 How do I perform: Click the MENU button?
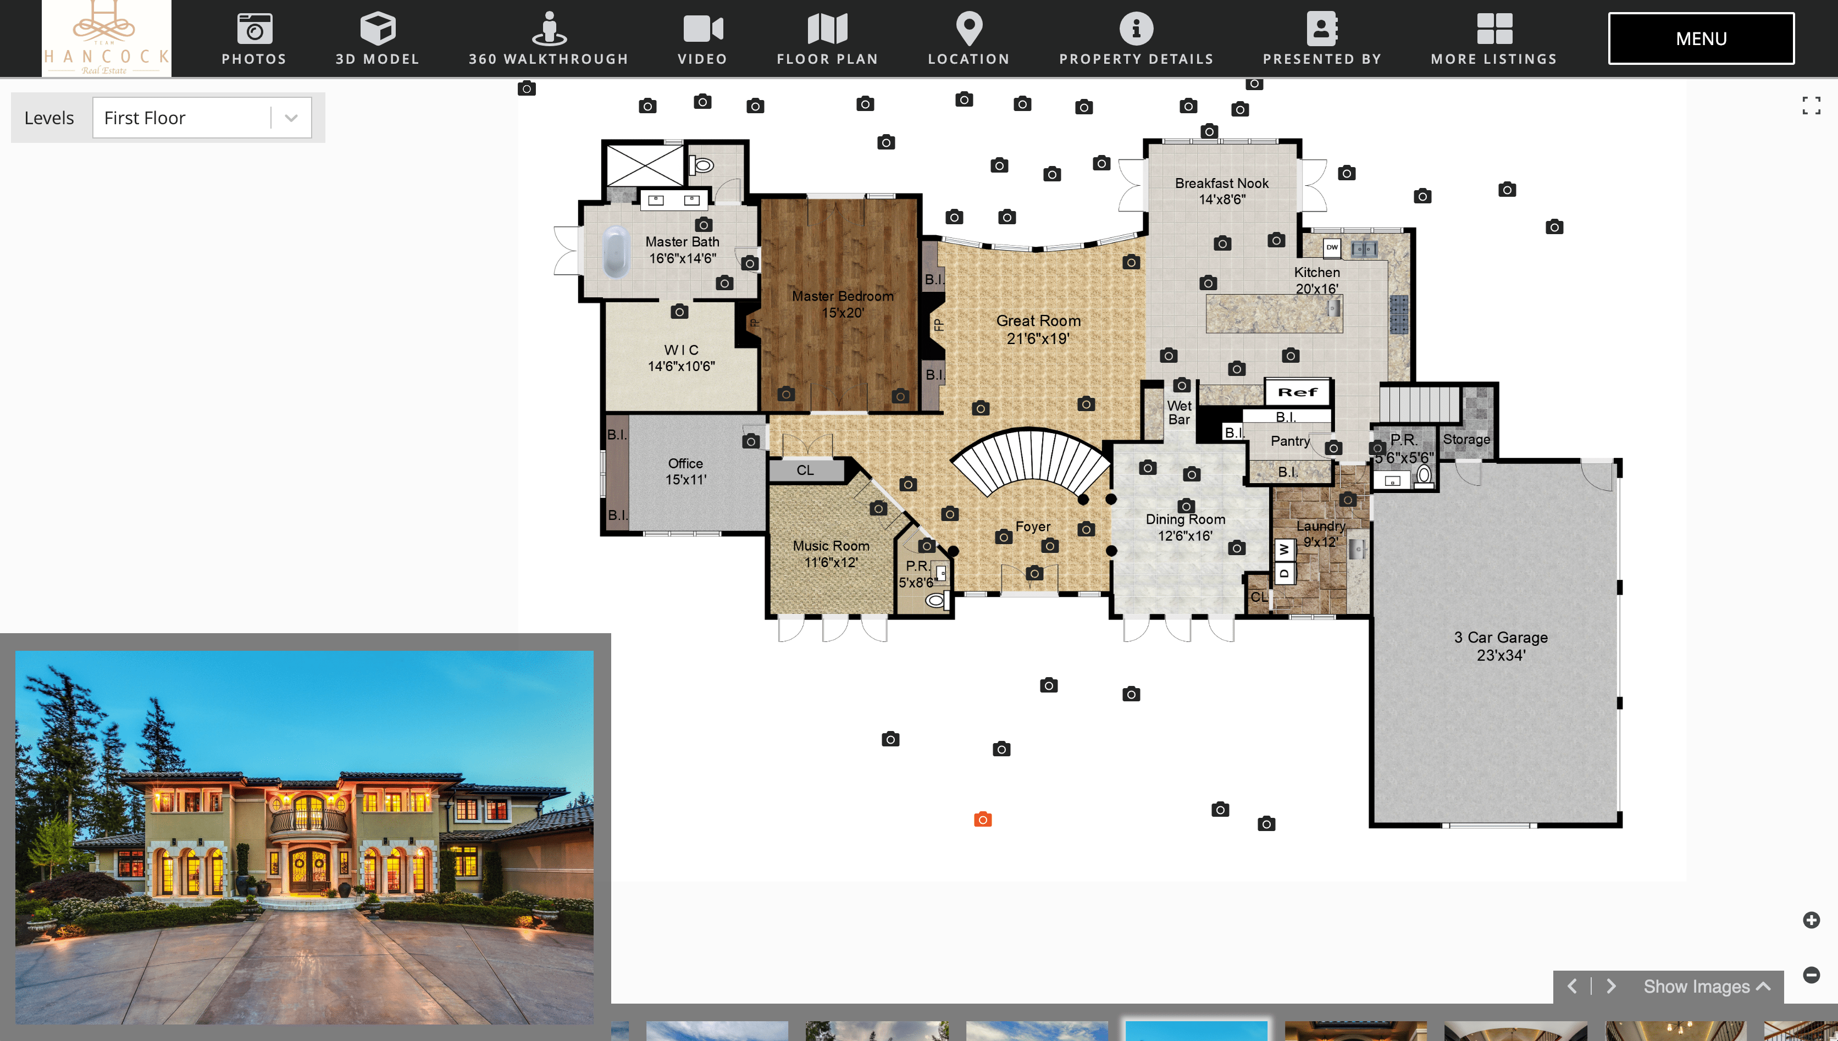point(1701,38)
